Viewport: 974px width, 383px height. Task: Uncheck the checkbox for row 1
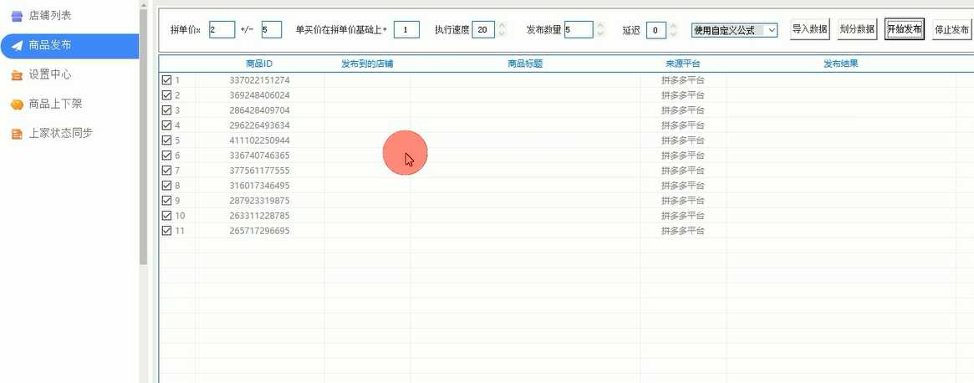coord(166,80)
